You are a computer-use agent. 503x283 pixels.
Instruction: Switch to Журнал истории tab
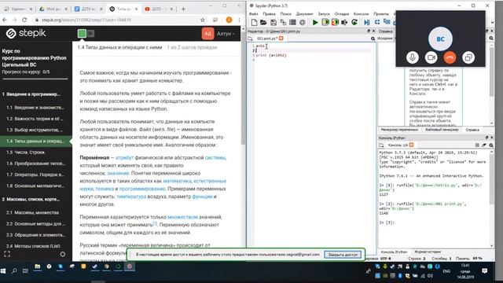coord(428,252)
